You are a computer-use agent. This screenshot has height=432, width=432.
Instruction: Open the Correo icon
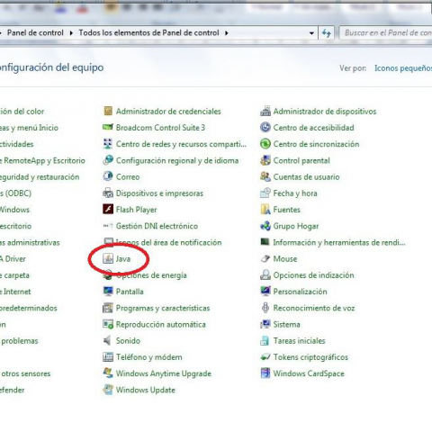[x=108, y=176]
